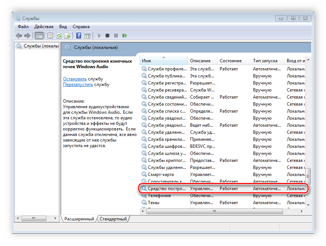Click the Перезапустить service link
This screenshot has width=326, height=246.
[78, 84]
